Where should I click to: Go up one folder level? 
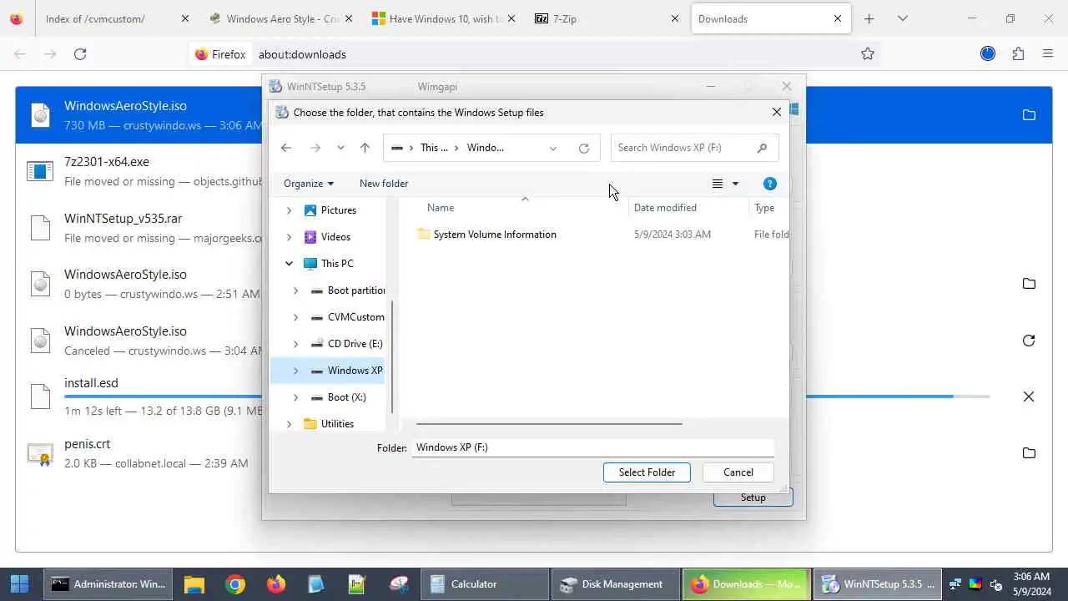click(365, 148)
